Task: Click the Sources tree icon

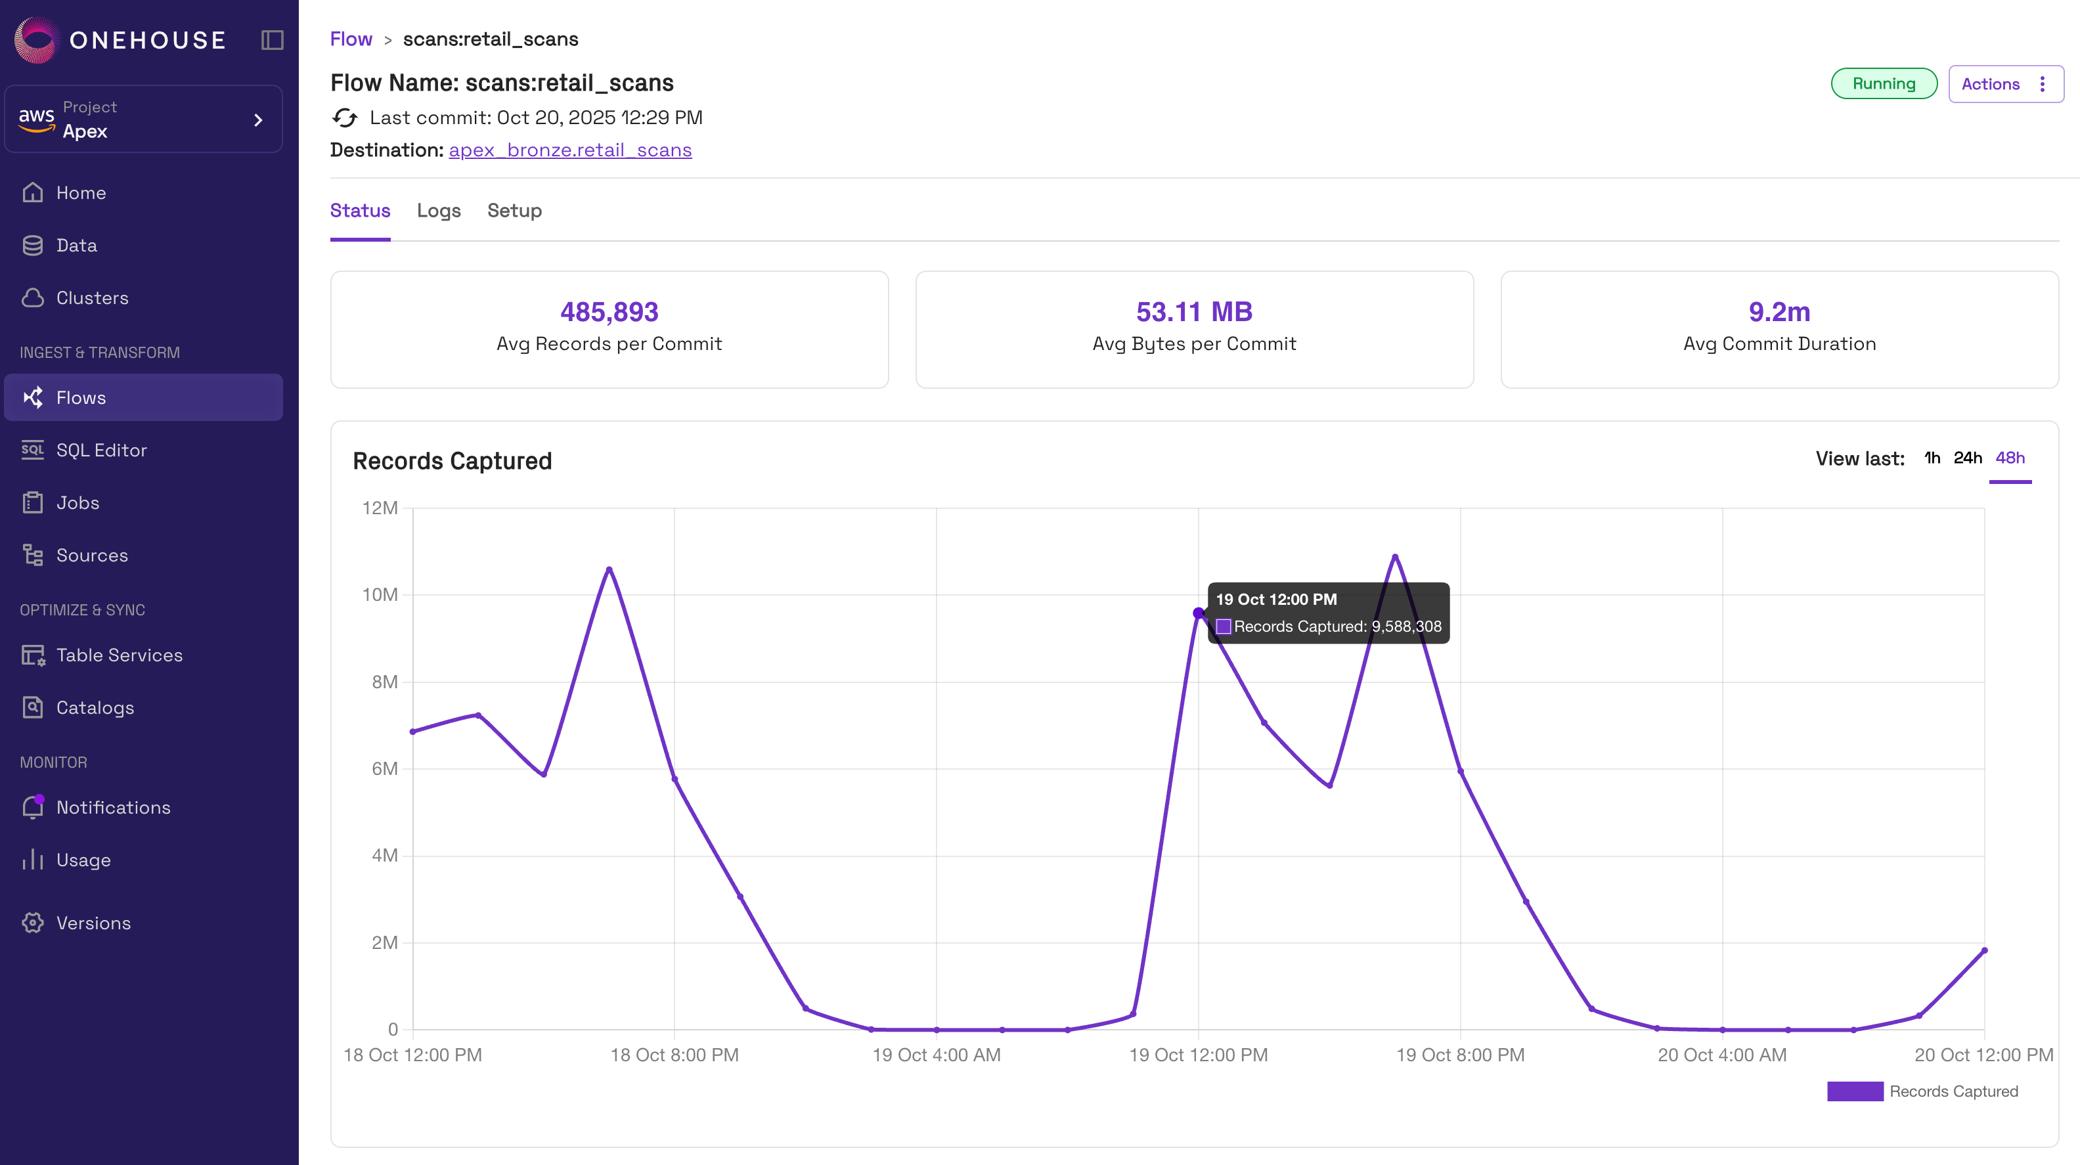Action: 32,555
